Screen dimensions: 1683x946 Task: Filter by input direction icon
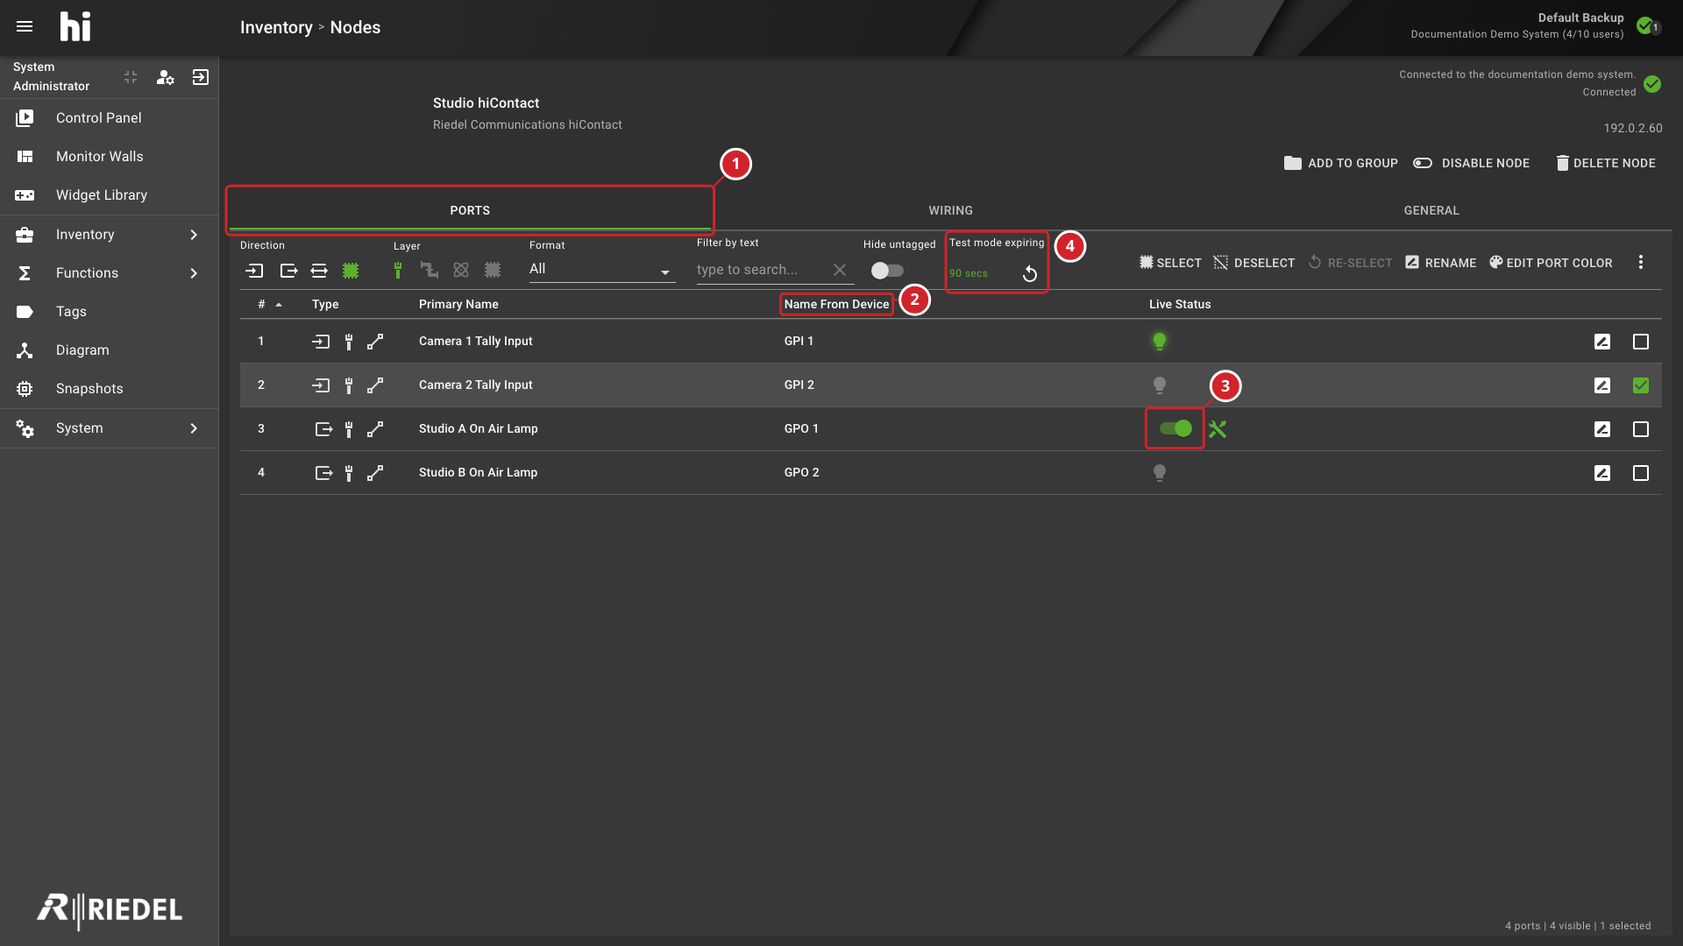pos(254,271)
